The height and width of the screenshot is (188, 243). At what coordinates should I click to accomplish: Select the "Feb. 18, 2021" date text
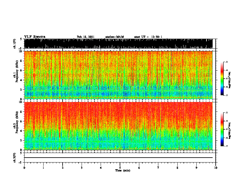[x=86, y=37]
